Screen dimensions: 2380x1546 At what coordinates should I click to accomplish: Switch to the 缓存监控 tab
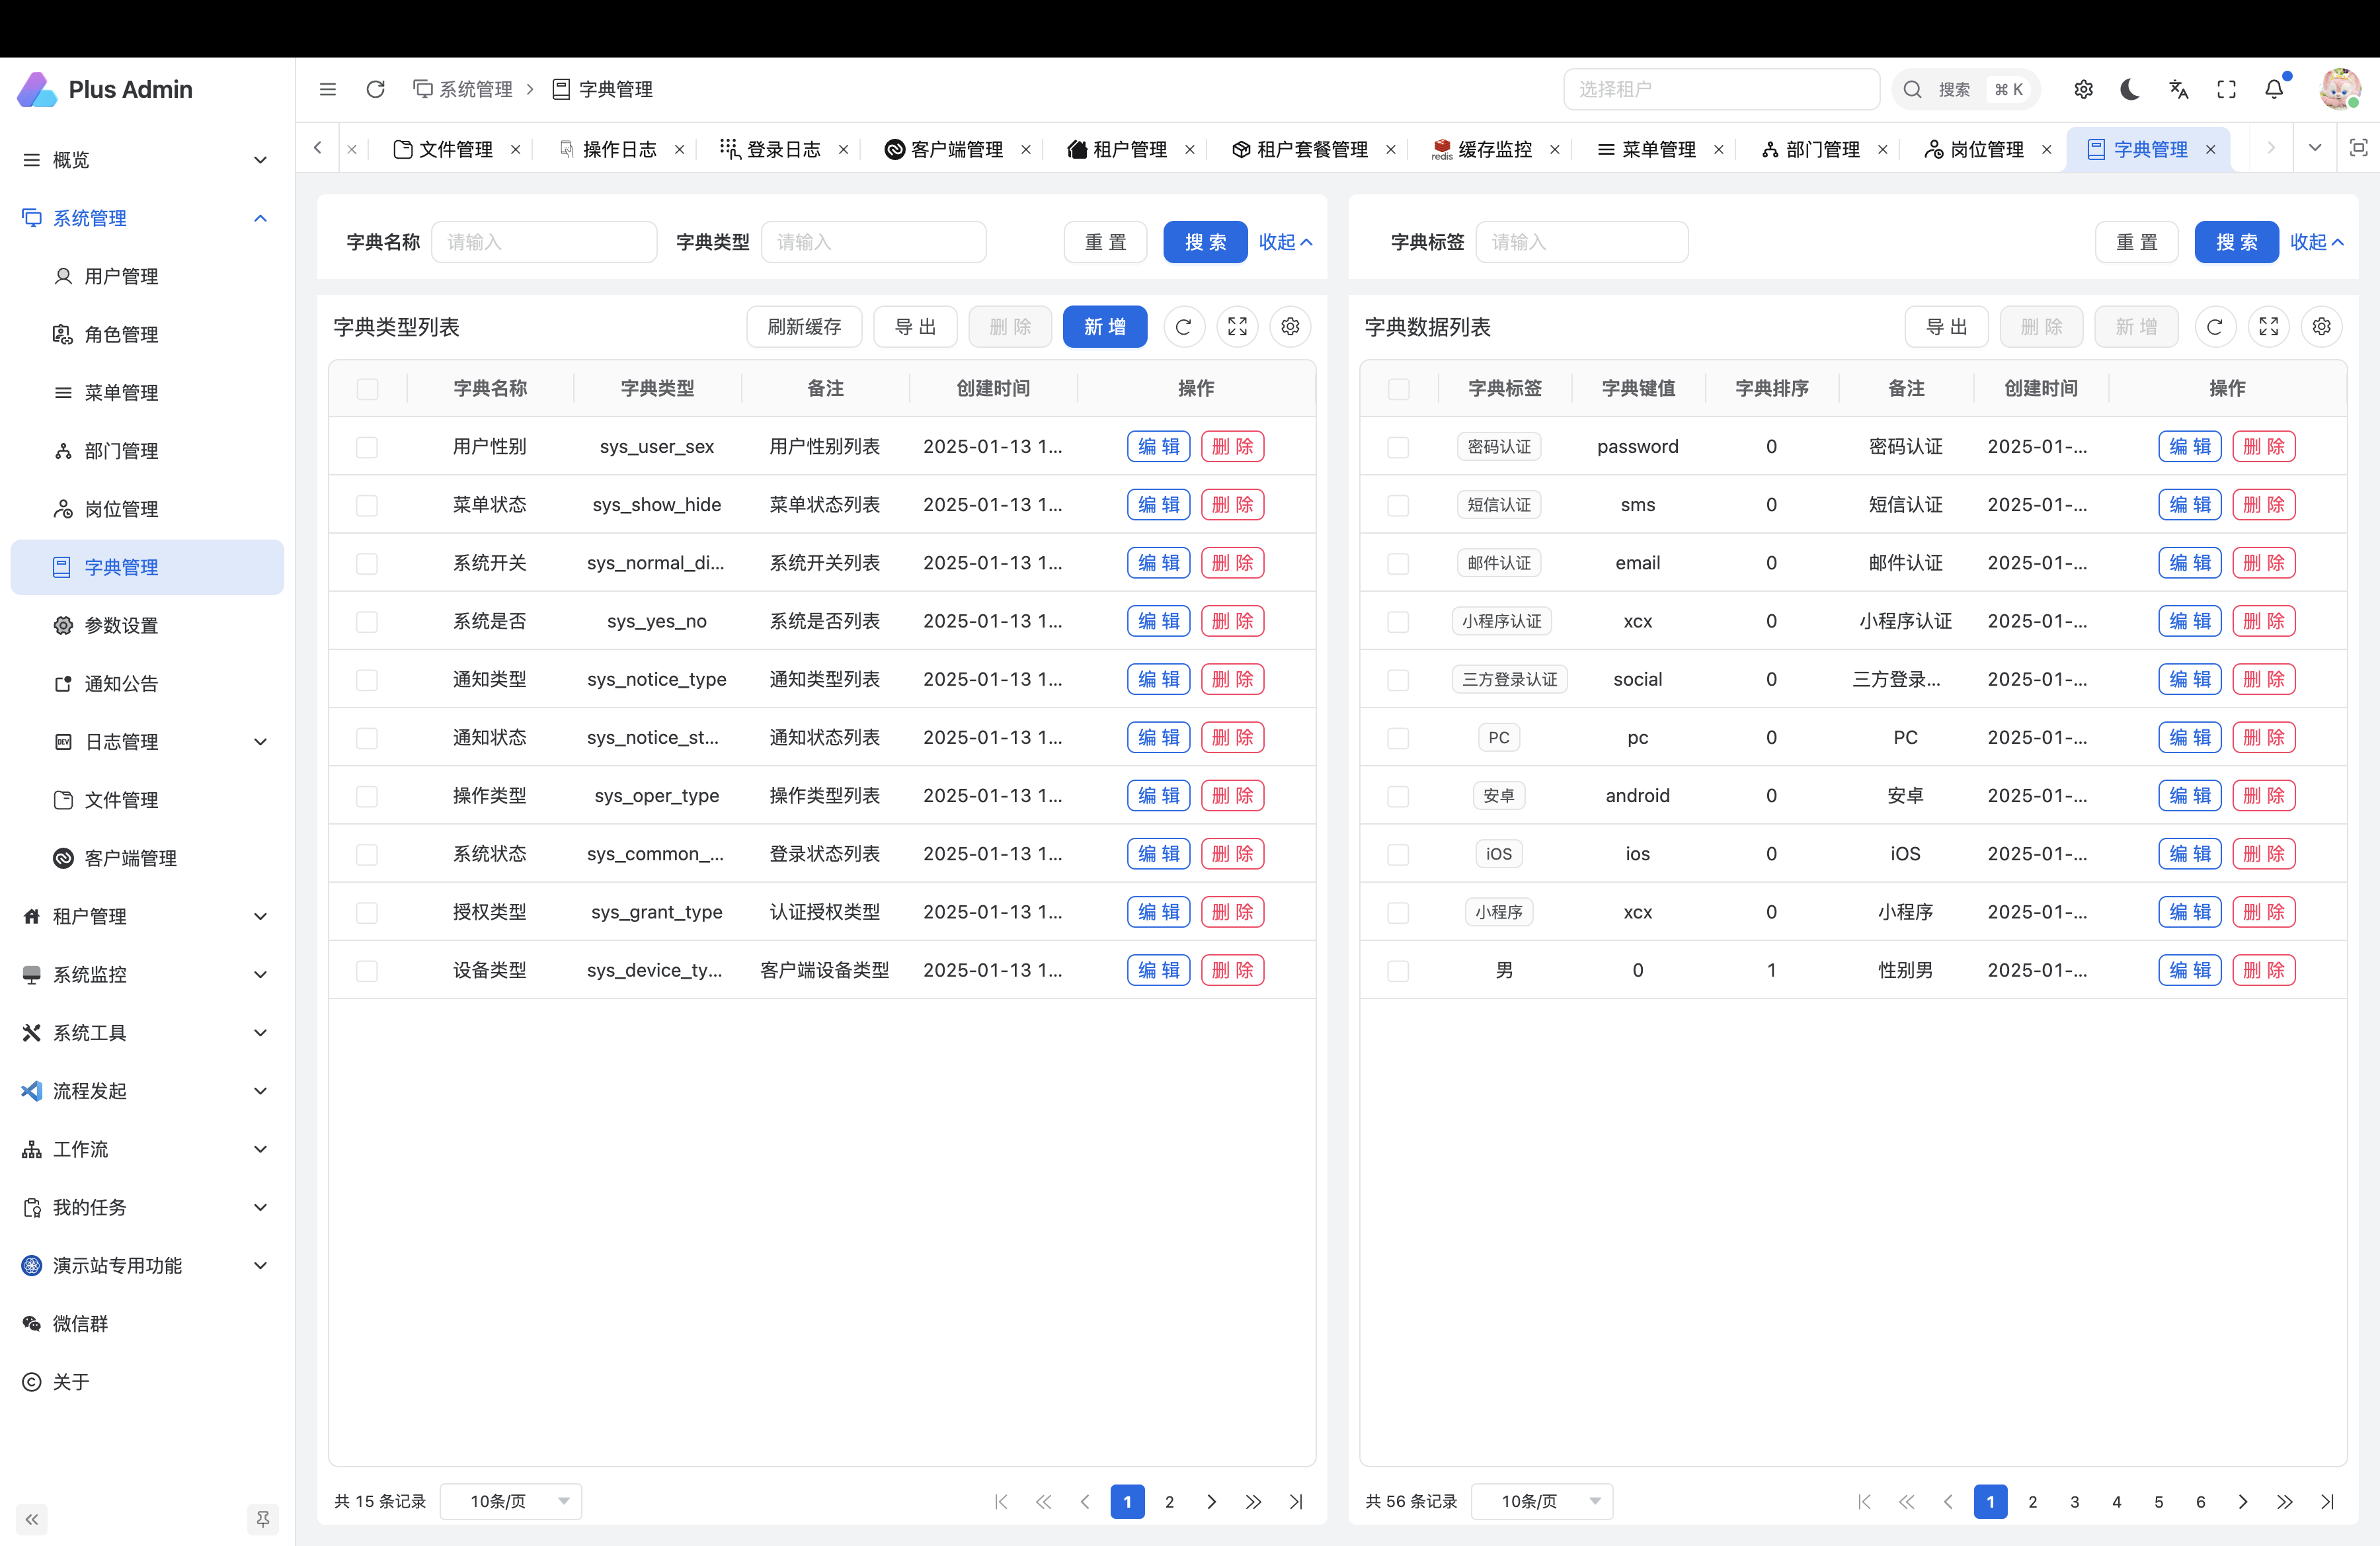(x=1494, y=150)
